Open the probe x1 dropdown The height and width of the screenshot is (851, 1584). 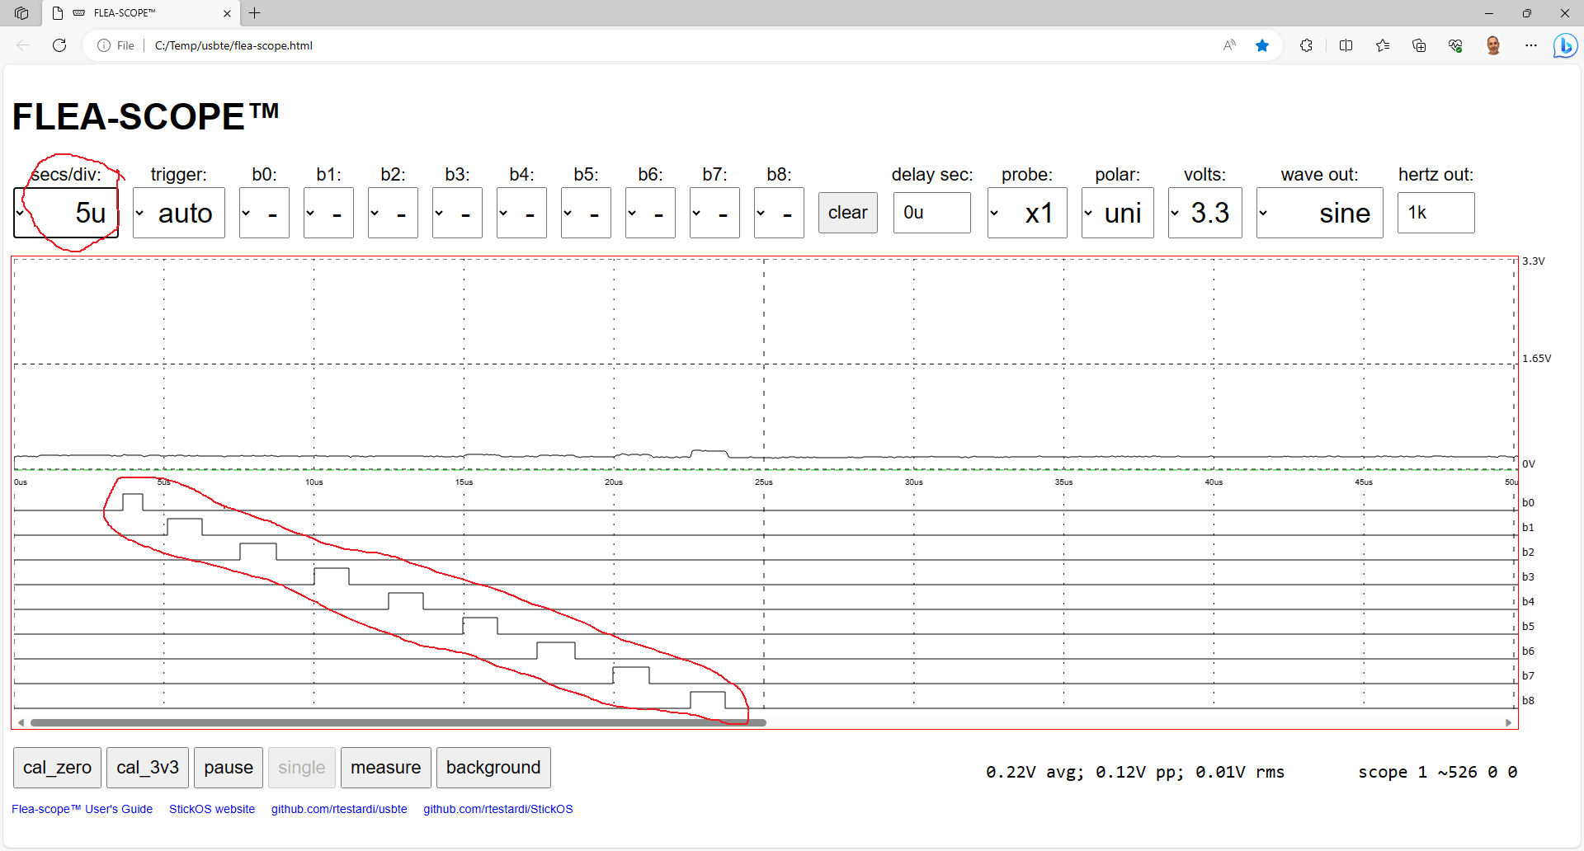coord(1027,213)
